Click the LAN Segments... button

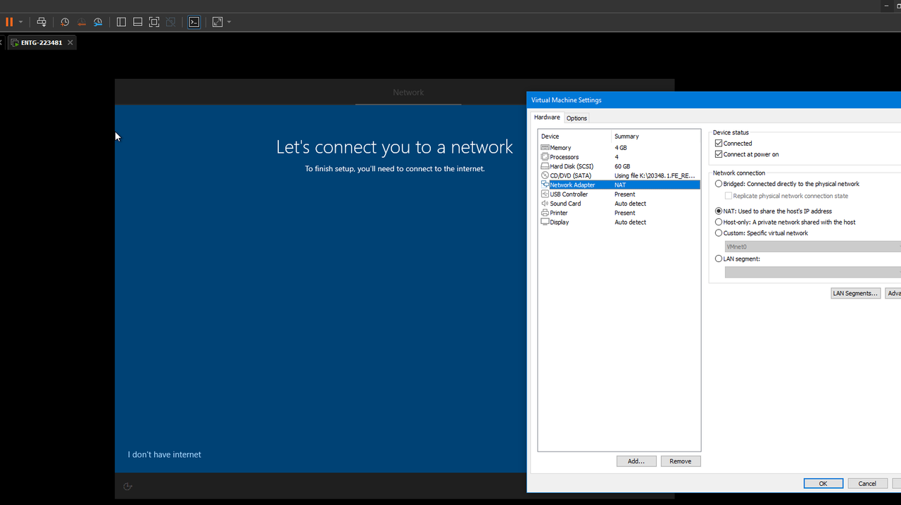click(855, 293)
